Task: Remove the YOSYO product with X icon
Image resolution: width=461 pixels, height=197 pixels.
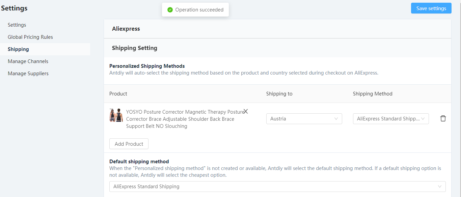Action: (246, 111)
